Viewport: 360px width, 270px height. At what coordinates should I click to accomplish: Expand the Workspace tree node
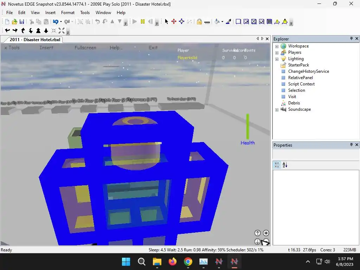click(x=277, y=46)
